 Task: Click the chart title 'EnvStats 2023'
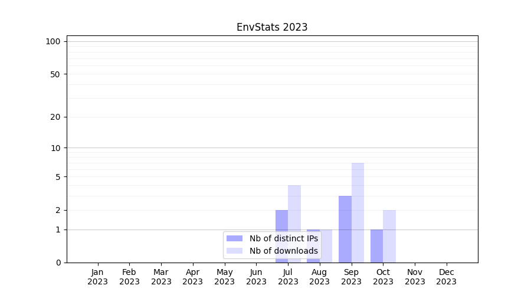pos(272,27)
